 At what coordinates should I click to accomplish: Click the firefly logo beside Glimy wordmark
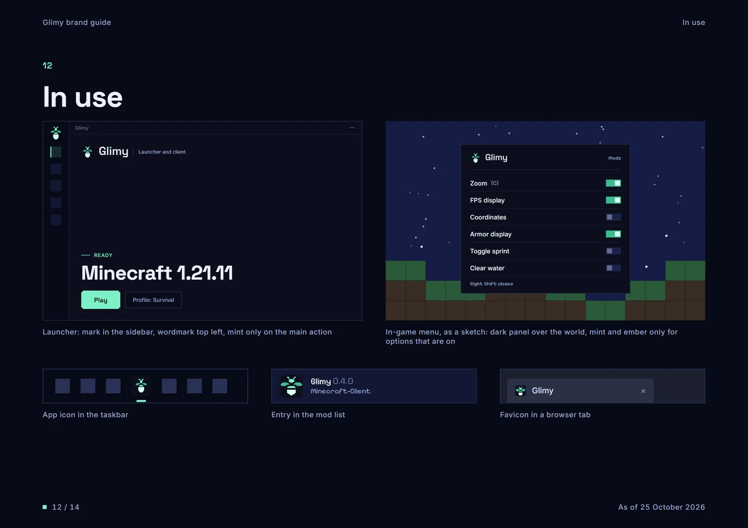tap(87, 152)
